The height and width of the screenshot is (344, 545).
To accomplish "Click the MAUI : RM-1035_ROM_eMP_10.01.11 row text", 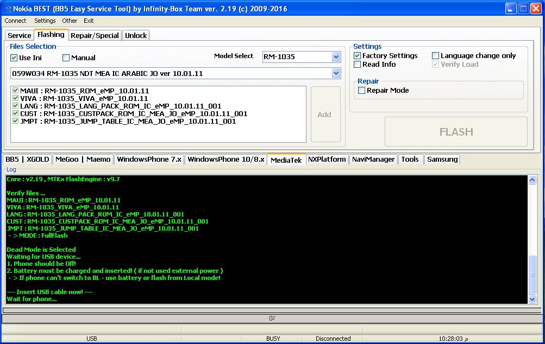I will tap(84, 91).
